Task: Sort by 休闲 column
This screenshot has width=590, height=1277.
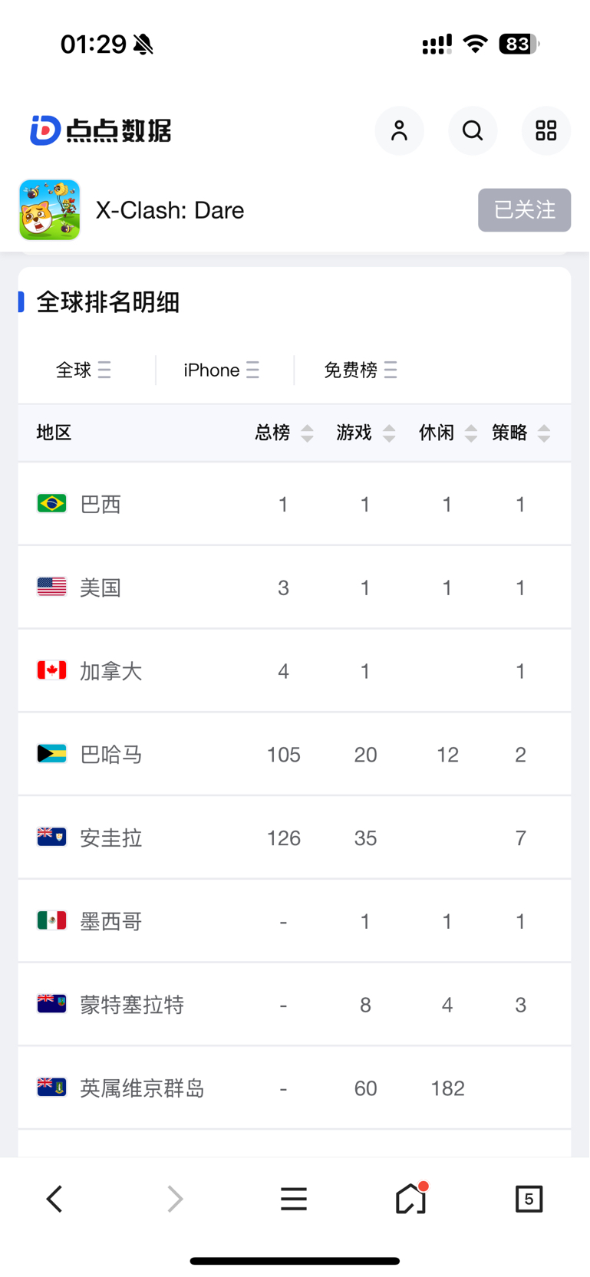Action: coord(448,433)
